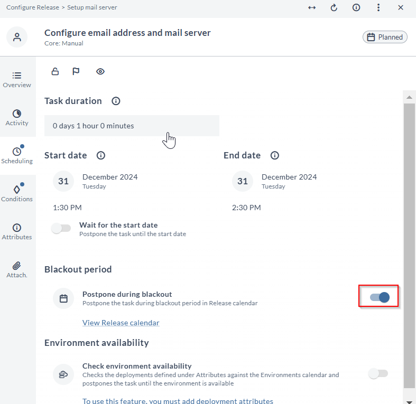Click info icon next to End date
Image resolution: width=416 pixels, height=404 pixels.
(274, 155)
